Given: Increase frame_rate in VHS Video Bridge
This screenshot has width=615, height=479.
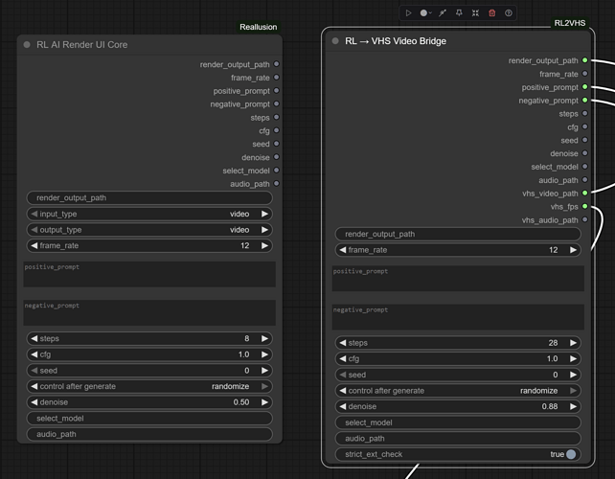Looking at the screenshot, I should point(573,250).
